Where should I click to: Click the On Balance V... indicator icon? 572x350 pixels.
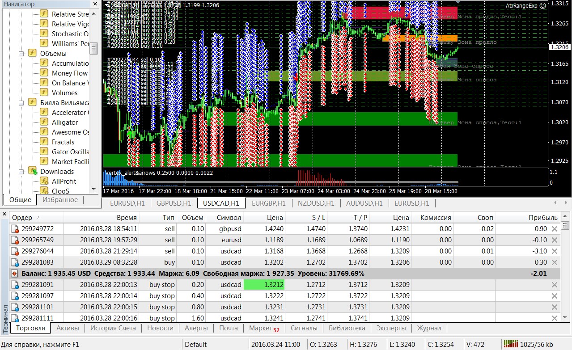click(x=44, y=83)
